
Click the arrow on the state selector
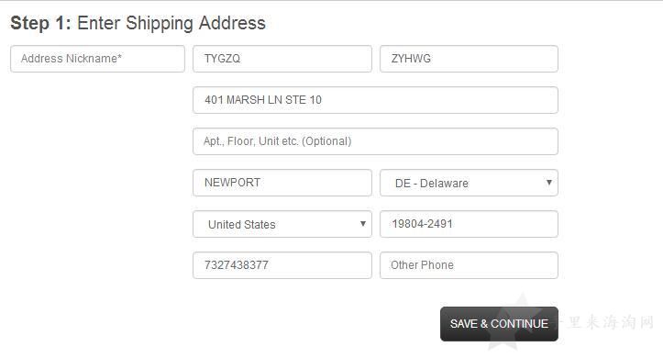click(x=549, y=183)
